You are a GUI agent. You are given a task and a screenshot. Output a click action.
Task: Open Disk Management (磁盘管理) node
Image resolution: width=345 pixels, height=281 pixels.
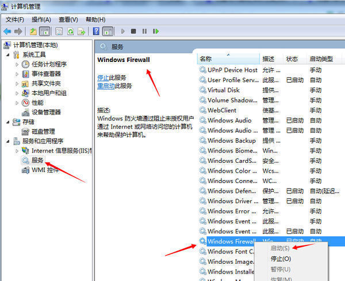click(x=39, y=132)
